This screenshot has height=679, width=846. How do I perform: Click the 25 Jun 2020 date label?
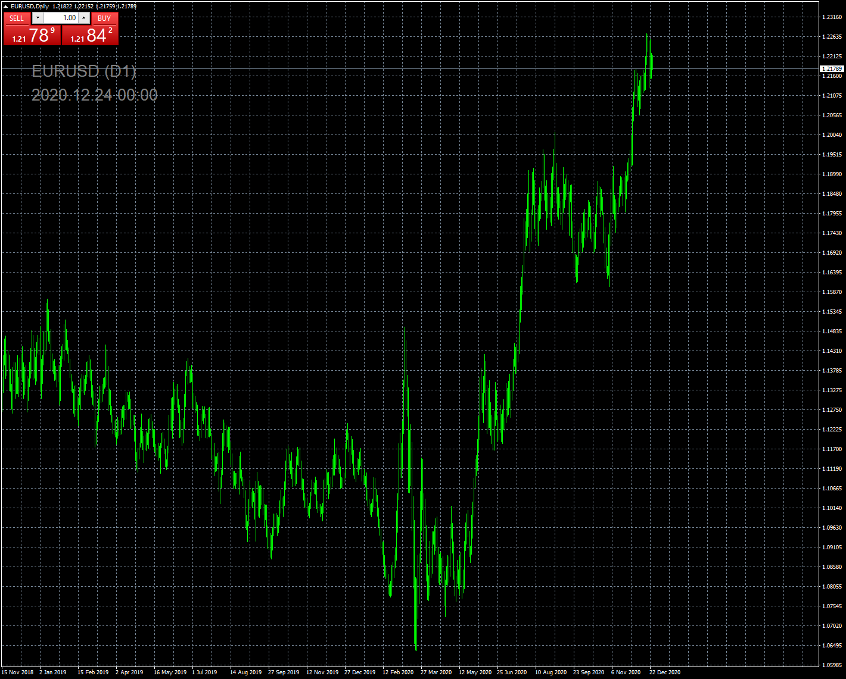pos(512,672)
